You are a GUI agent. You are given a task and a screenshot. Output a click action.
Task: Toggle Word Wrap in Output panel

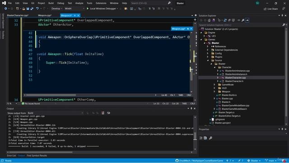(x=108, y=113)
